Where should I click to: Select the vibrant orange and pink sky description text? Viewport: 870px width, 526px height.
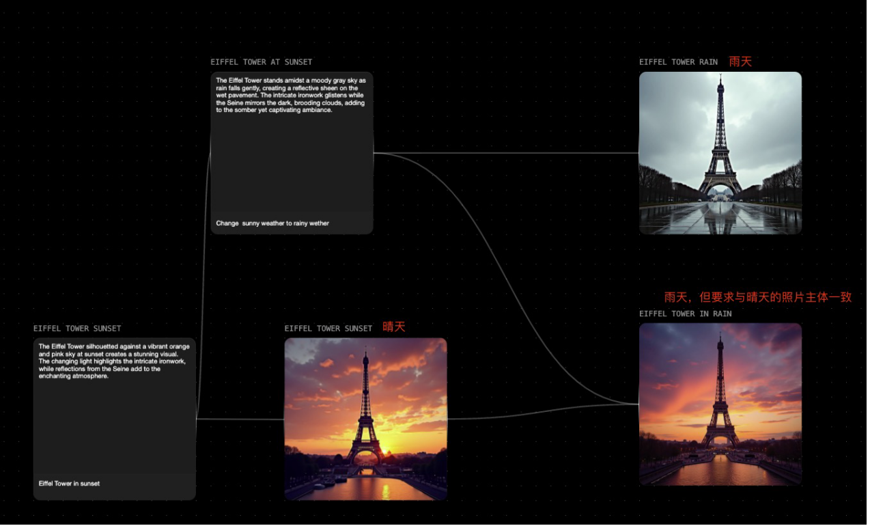click(x=113, y=361)
